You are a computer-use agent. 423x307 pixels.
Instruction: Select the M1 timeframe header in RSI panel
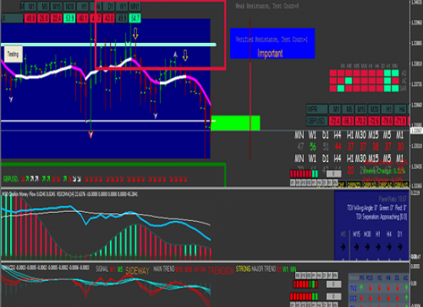(32, 6)
